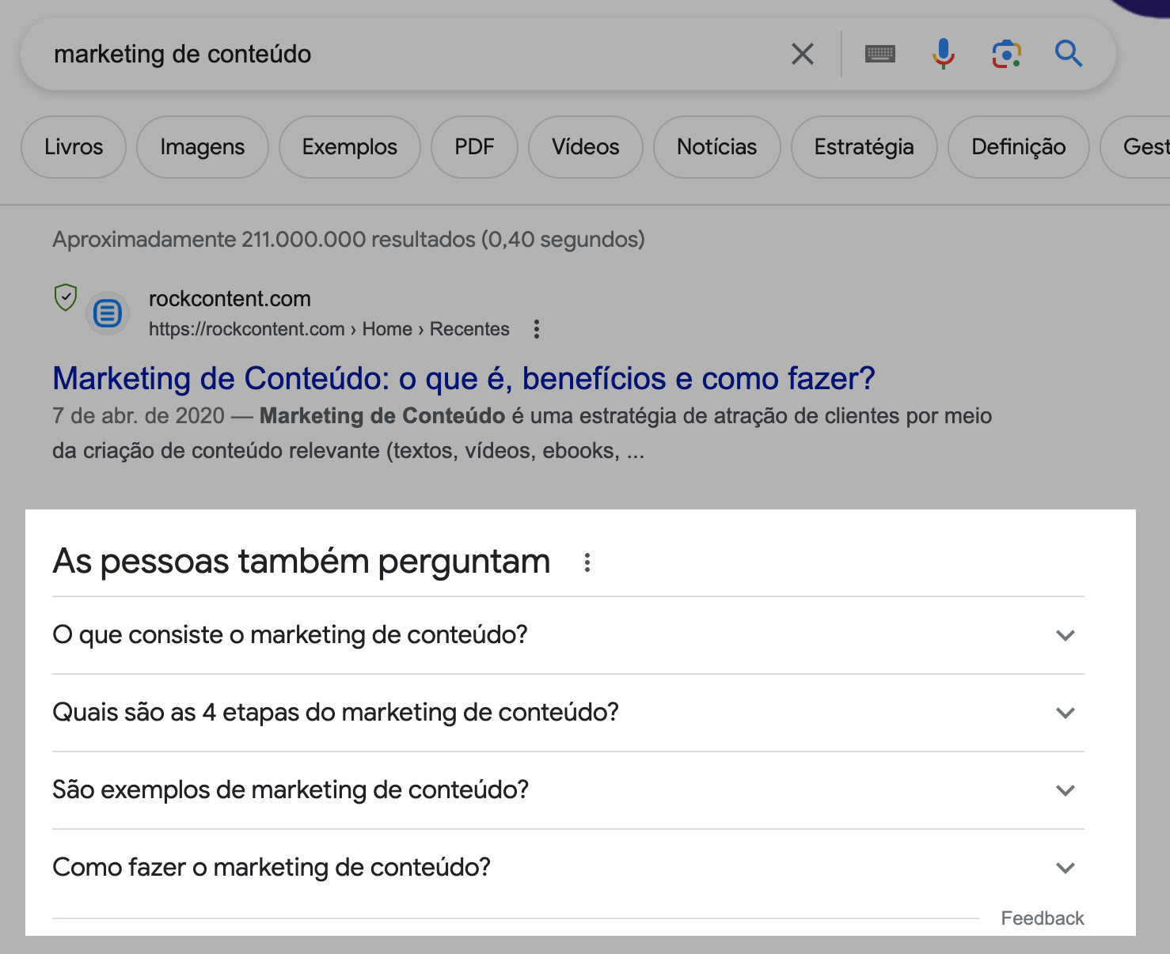Click the rockcontent.com site name
The image size is (1170, 954).
coord(230,299)
